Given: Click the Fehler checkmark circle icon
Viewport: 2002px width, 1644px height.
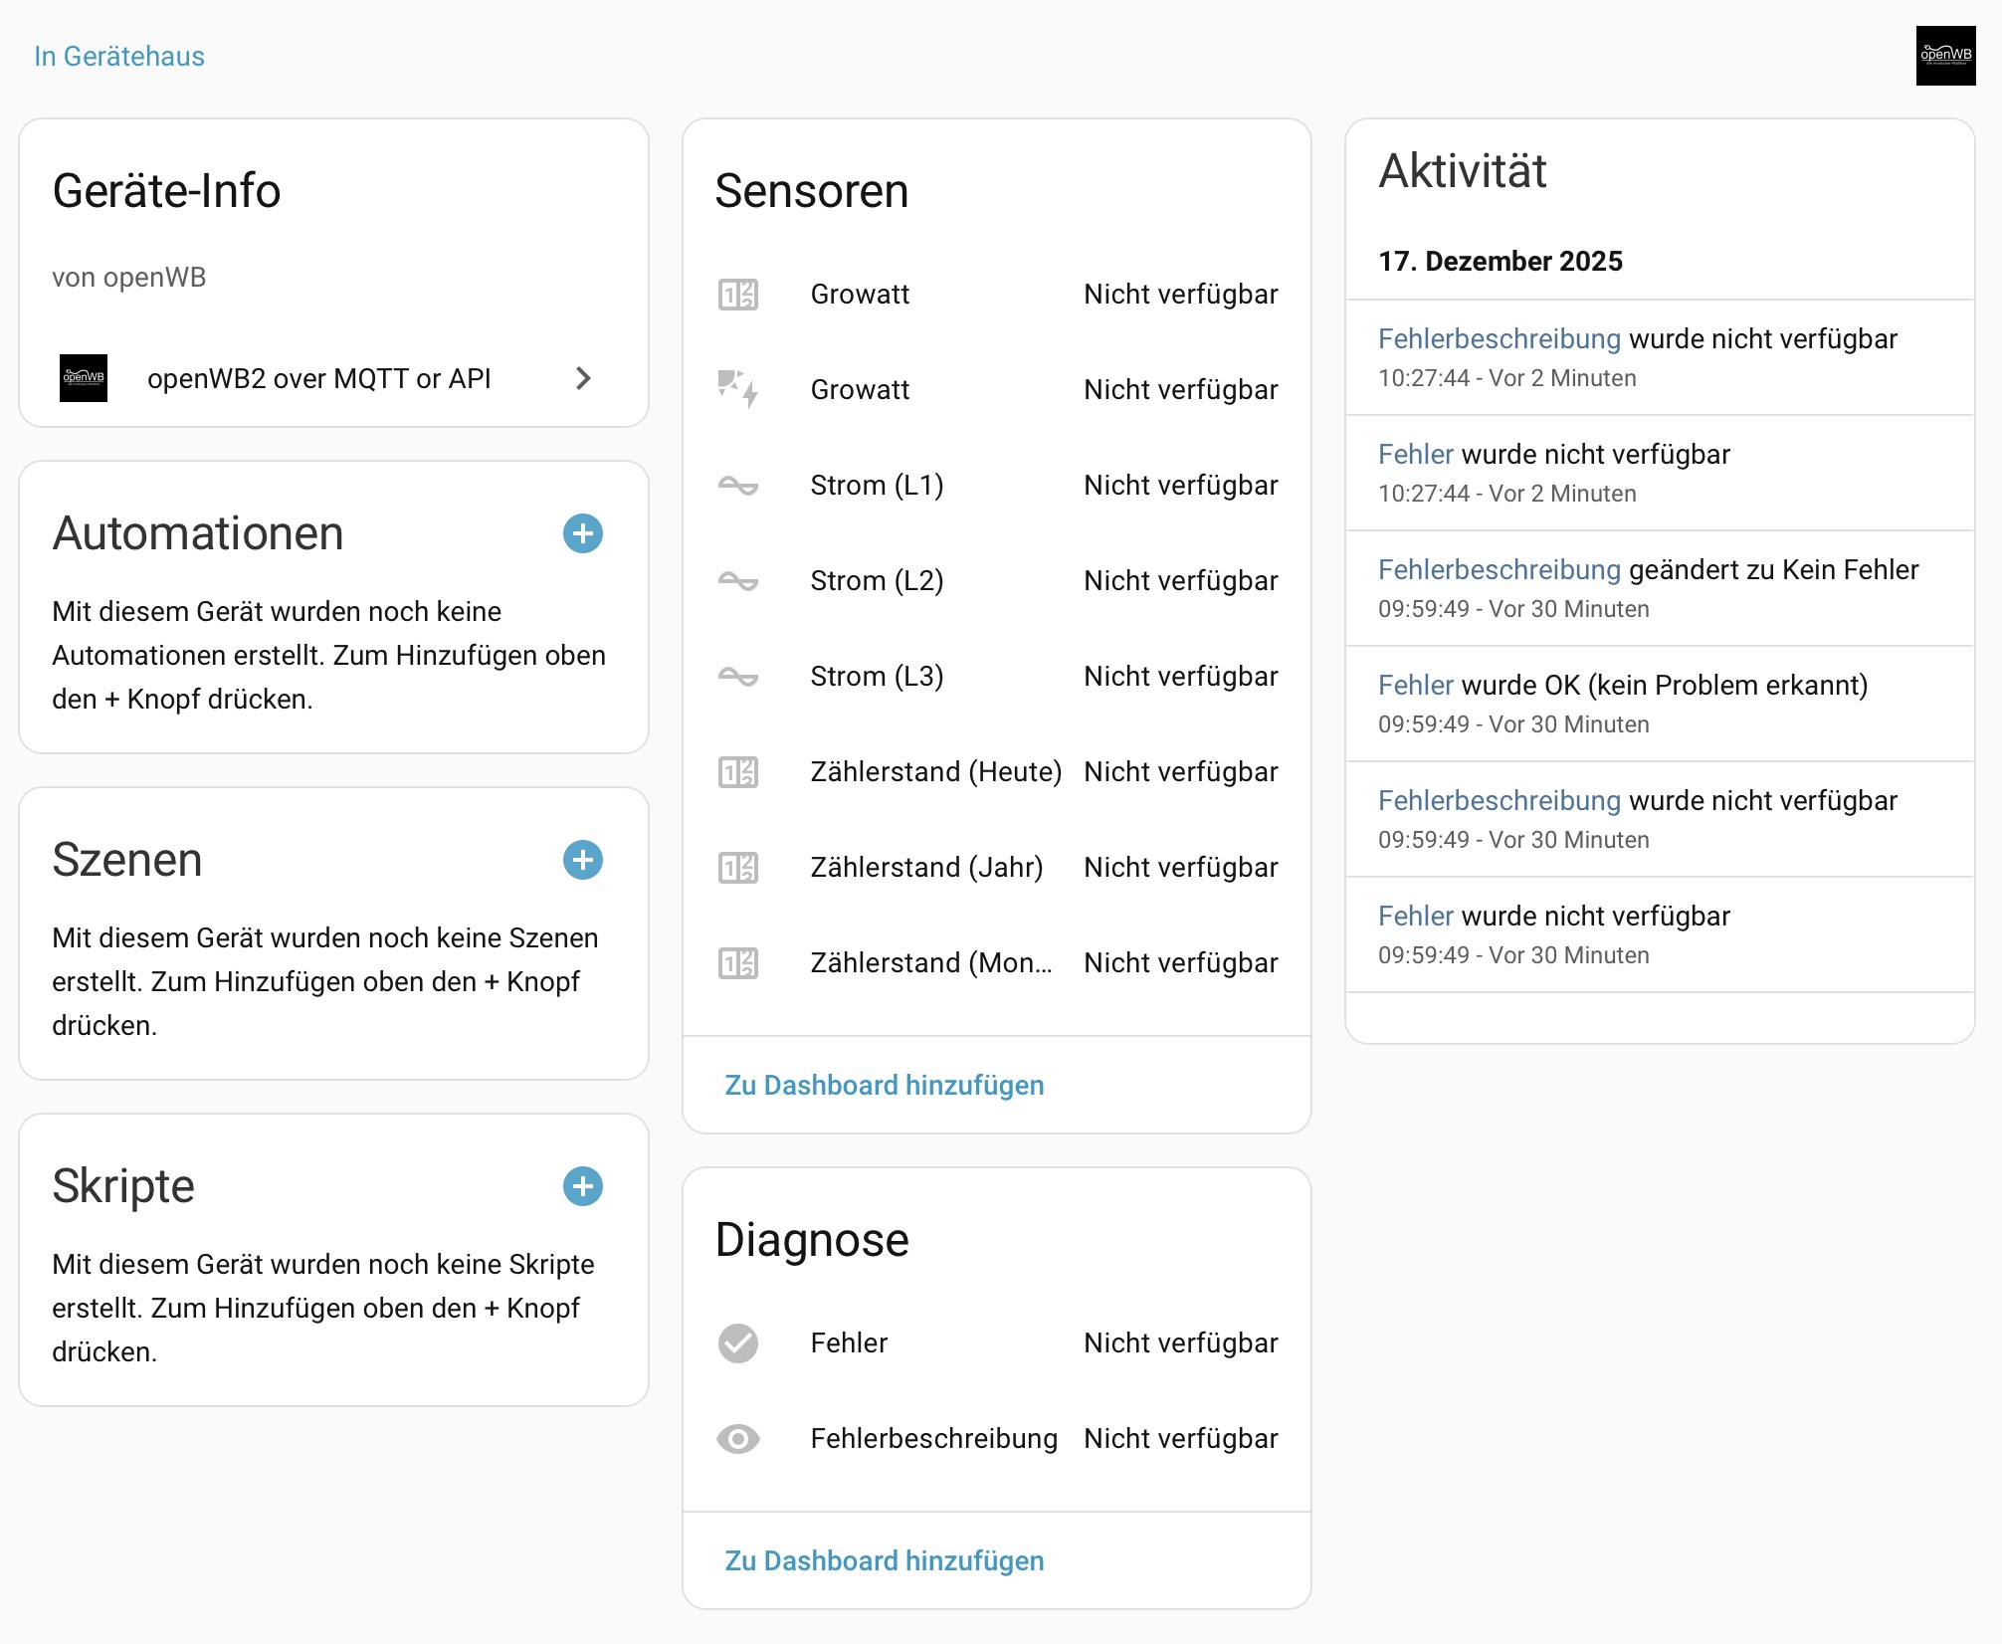Looking at the screenshot, I should (x=738, y=1343).
